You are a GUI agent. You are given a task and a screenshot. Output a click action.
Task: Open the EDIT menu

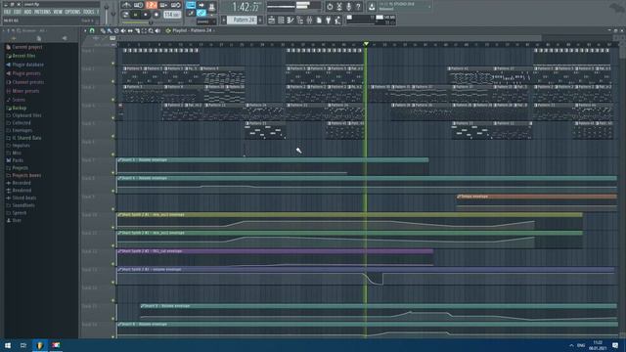pos(18,12)
